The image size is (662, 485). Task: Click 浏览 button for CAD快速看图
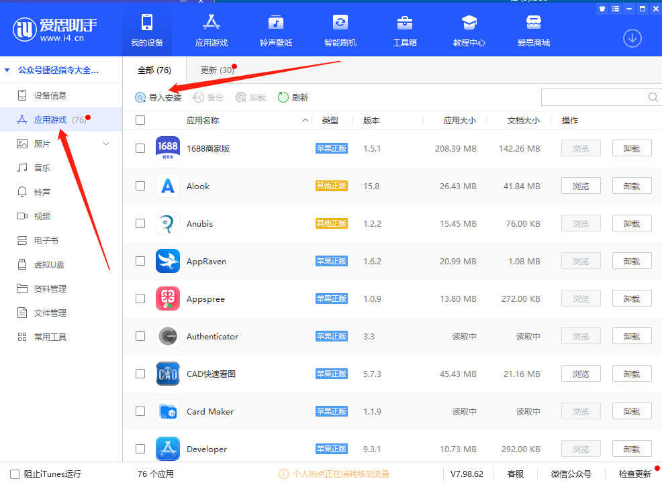(x=581, y=374)
